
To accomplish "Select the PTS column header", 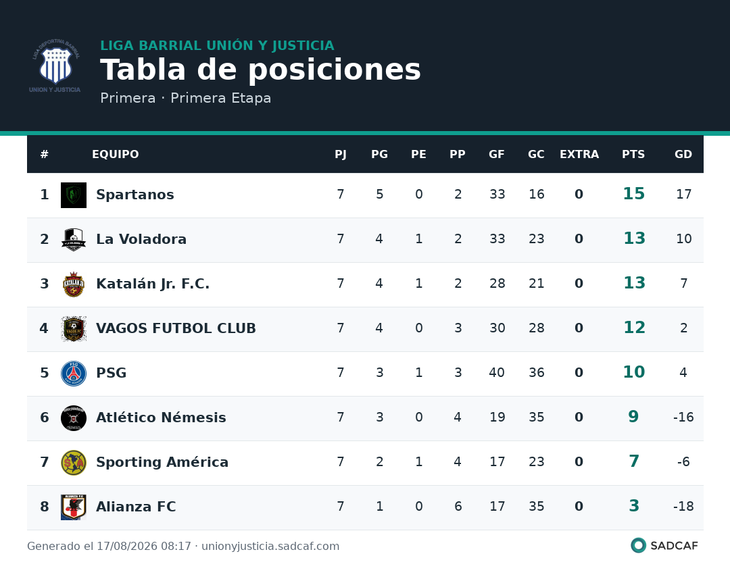I will 633,155.
